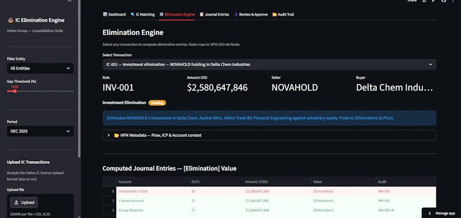
Task: Click the amount cell in Liaison Account row
Action: [x=277, y=201]
